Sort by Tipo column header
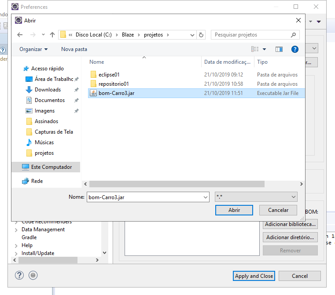Image resolution: width=335 pixels, height=295 pixels. point(262,62)
